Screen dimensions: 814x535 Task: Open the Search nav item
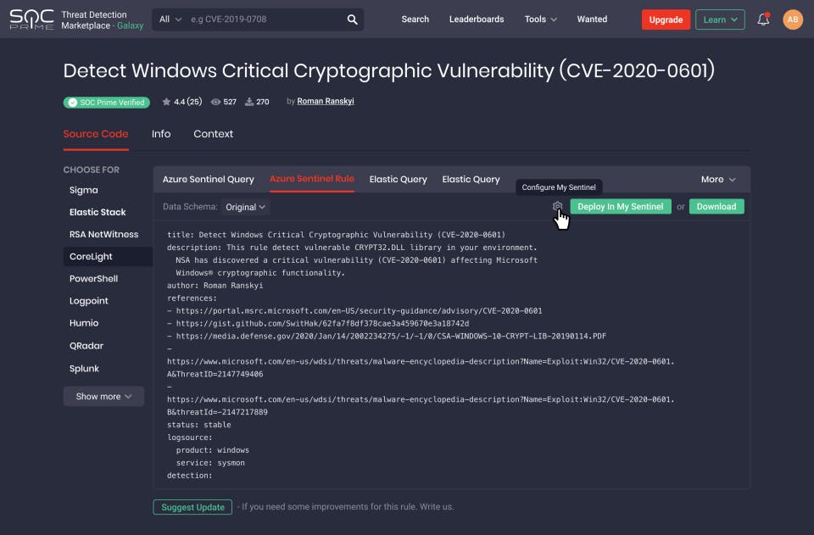(x=415, y=20)
